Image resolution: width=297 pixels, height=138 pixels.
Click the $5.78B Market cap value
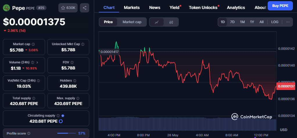click(x=17, y=50)
